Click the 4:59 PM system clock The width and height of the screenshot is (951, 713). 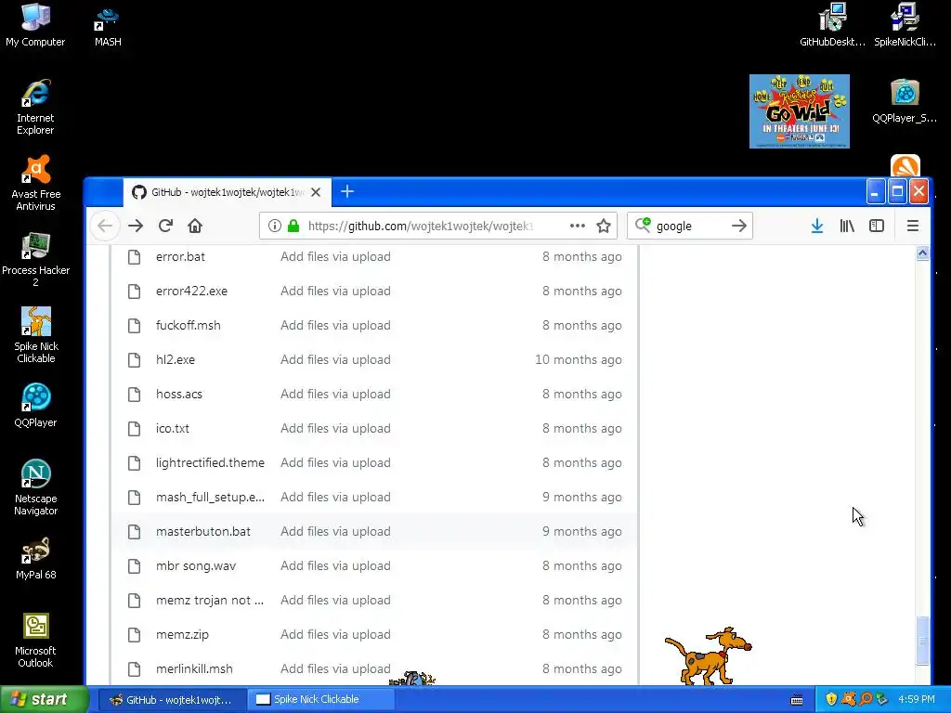[916, 699]
